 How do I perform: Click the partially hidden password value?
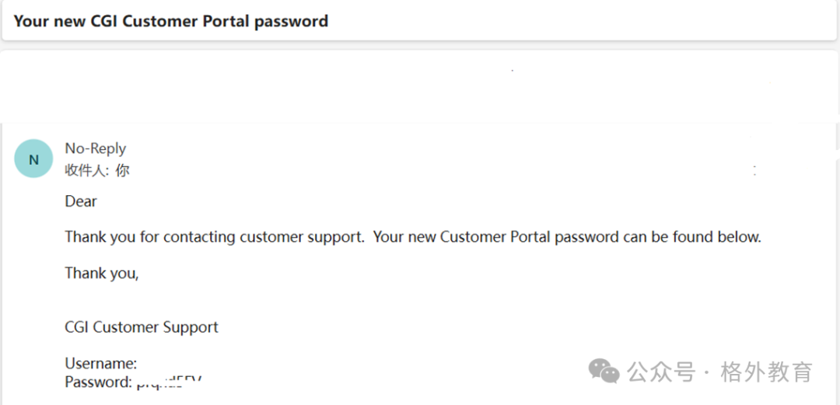[170, 382]
